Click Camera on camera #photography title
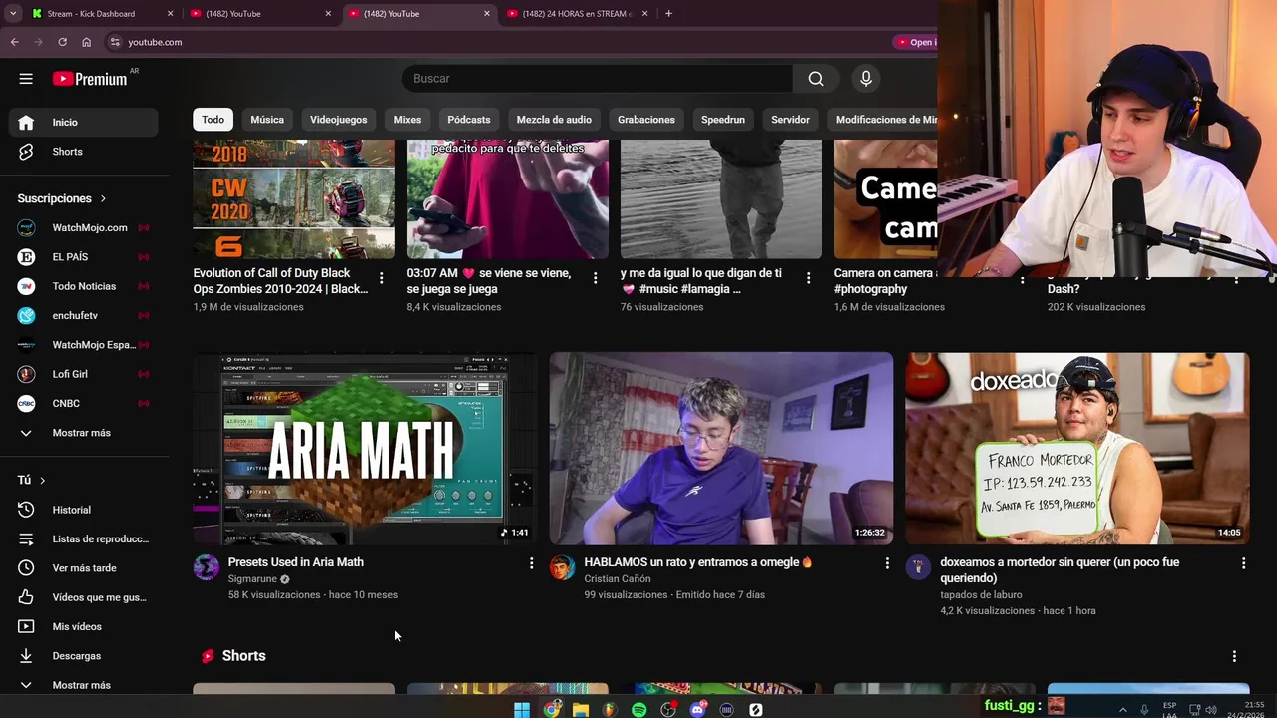Screen dimensions: 1277x718 click(x=885, y=281)
